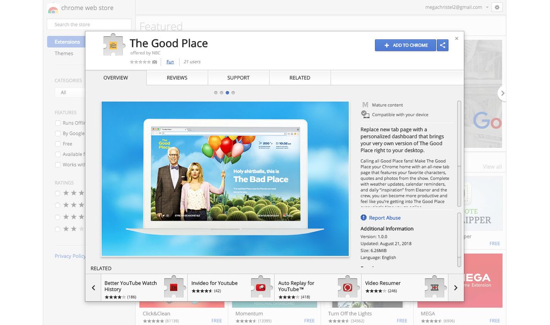
Task: Select Themes in the sidebar
Action: tap(64, 54)
